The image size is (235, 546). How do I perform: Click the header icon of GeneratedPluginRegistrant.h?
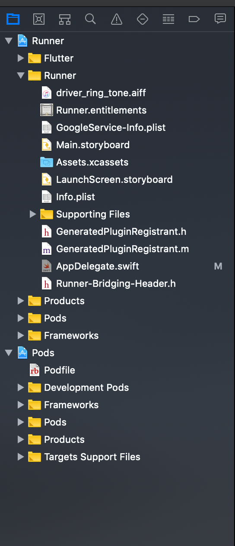click(x=46, y=232)
